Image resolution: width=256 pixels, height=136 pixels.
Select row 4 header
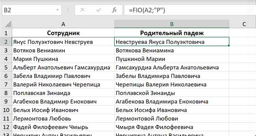click(6, 59)
